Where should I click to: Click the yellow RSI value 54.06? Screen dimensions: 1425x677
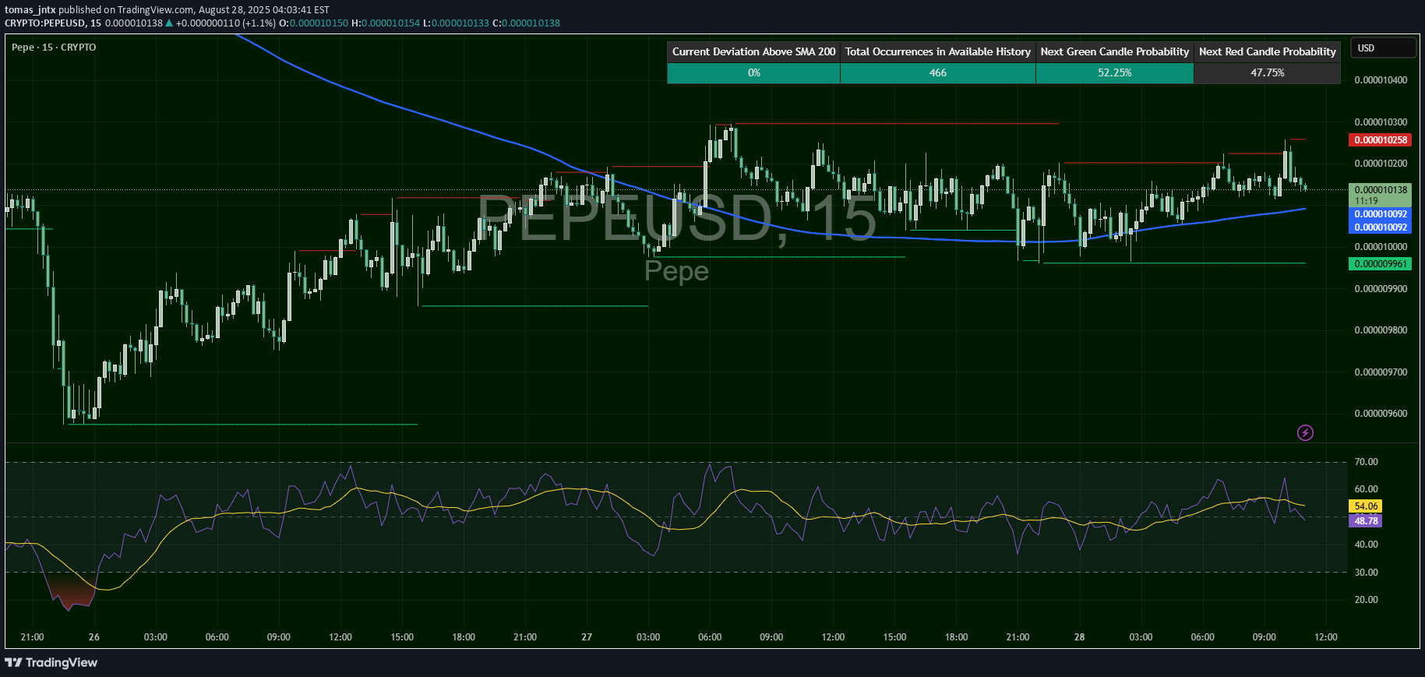[1366, 506]
